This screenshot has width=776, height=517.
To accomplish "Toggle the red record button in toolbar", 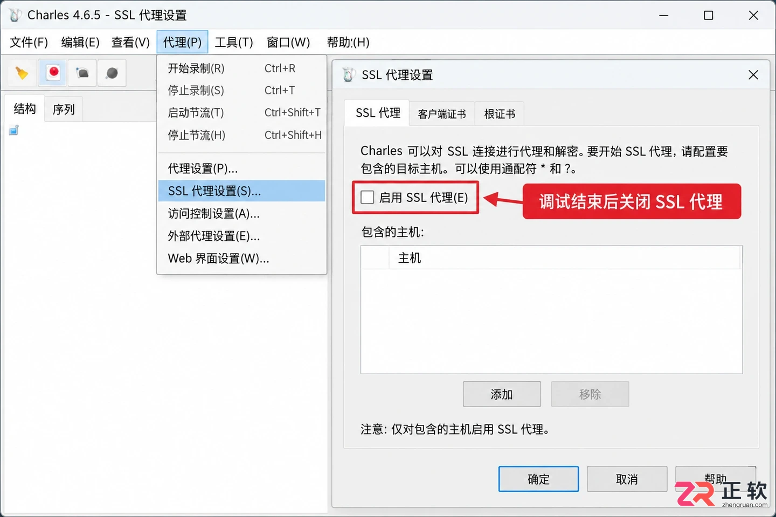I will click(x=53, y=73).
